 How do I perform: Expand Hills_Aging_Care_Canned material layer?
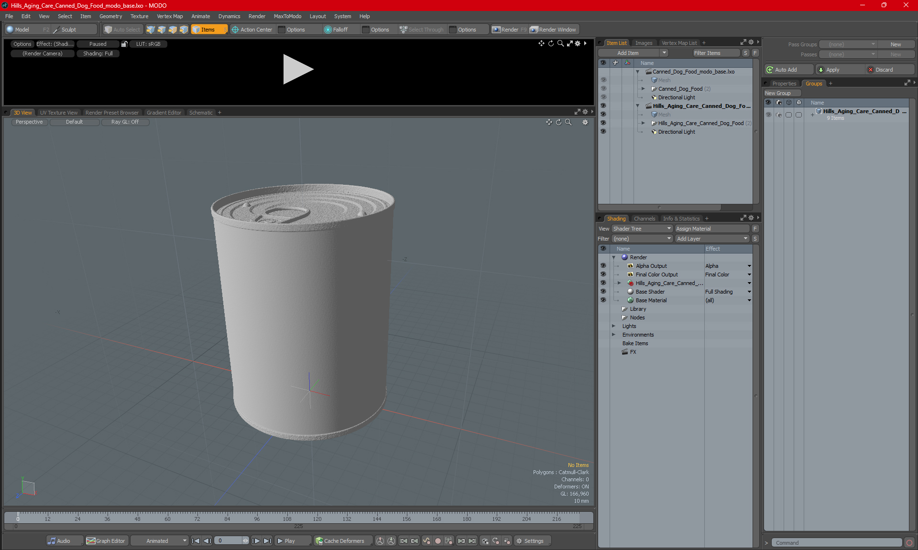(x=620, y=283)
